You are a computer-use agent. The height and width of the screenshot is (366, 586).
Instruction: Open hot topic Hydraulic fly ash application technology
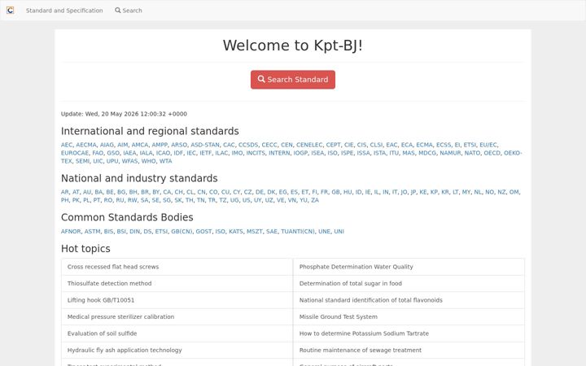(x=125, y=351)
